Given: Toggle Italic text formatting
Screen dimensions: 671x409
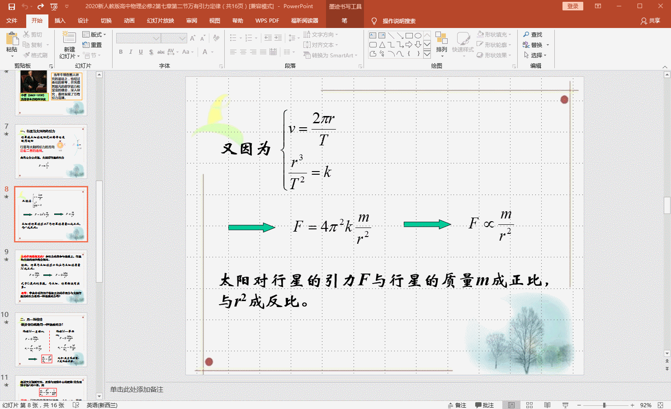Looking at the screenshot, I should click(x=131, y=52).
